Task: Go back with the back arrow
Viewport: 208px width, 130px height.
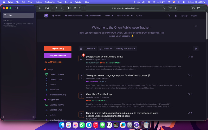Action: (56, 8)
